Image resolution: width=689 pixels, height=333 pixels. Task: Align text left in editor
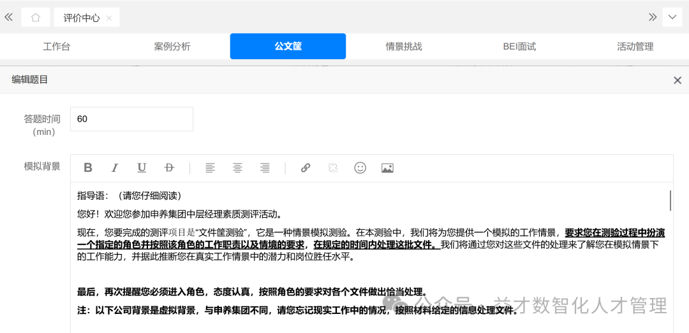211,167
